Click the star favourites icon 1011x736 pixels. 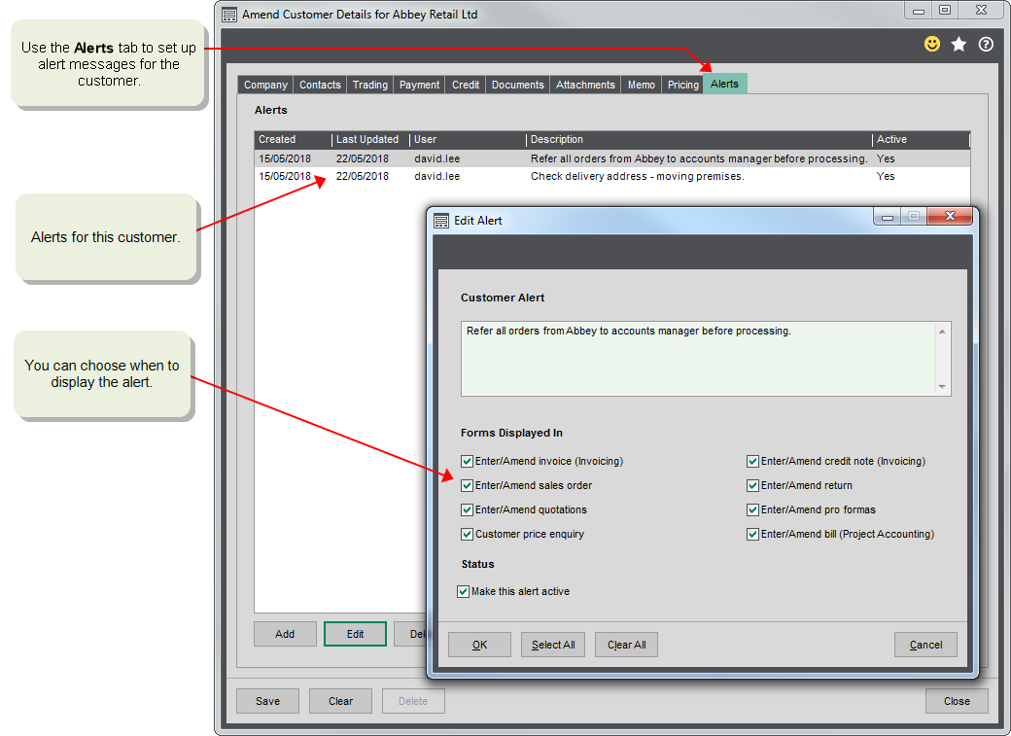point(959,44)
